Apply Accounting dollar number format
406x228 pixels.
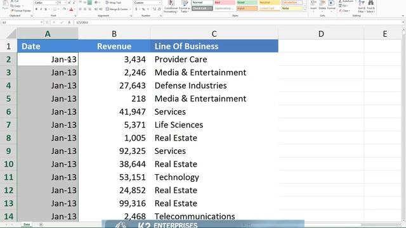tap(136, 9)
